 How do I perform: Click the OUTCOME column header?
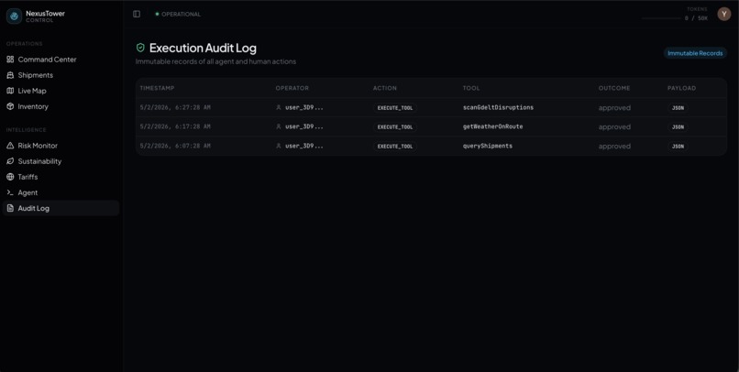click(614, 88)
